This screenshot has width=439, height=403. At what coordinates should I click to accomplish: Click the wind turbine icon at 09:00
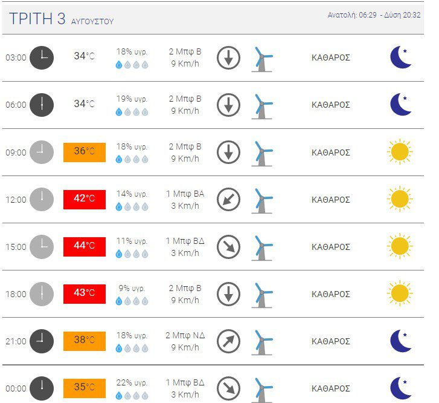[262, 154]
